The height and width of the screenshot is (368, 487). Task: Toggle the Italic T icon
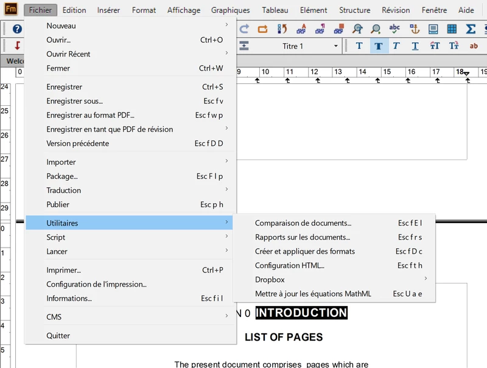396,46
